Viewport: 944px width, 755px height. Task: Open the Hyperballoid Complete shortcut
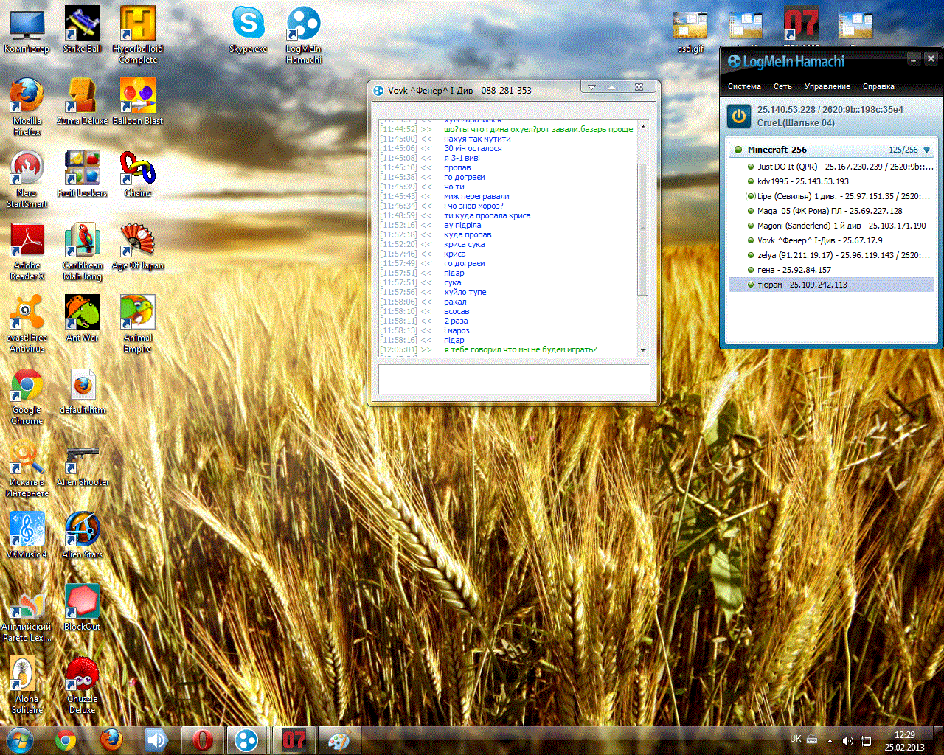pyautogui.click(x=138, y=35)
